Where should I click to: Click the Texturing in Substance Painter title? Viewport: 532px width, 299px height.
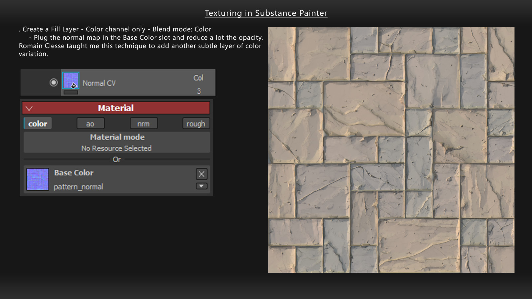[266, 13]
